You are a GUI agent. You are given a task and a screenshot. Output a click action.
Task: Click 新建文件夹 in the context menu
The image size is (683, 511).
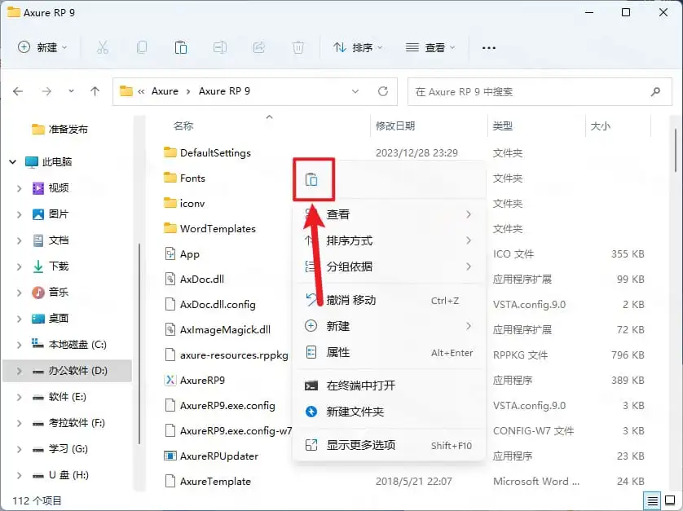389,412
